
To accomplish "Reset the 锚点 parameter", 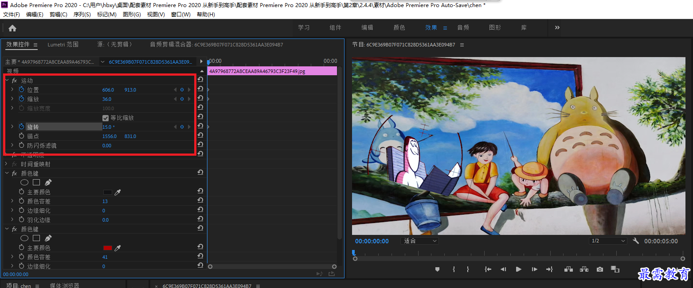I will coord(200,135).
